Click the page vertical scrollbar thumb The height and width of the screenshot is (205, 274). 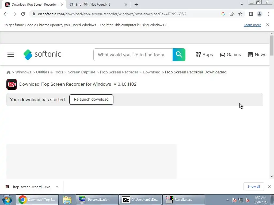(x=272, y=45)
